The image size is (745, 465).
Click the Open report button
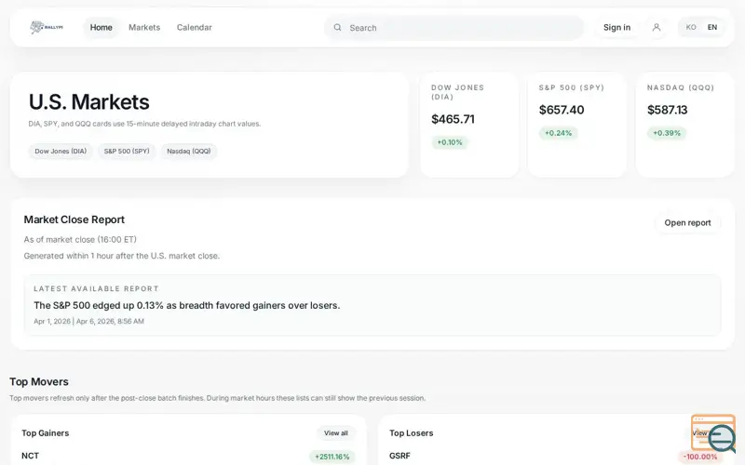pyautogui.click(x=687, y=223)
